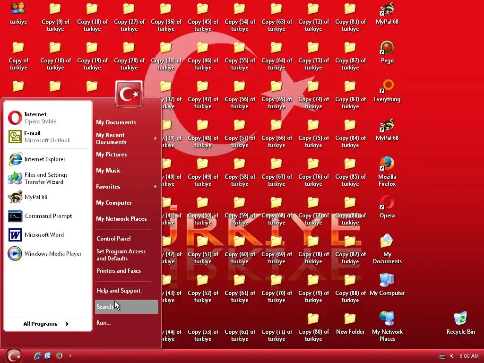Select Copy (82) of turkiye folder
This screenshot has width=484, height=363.
[350, 56]
